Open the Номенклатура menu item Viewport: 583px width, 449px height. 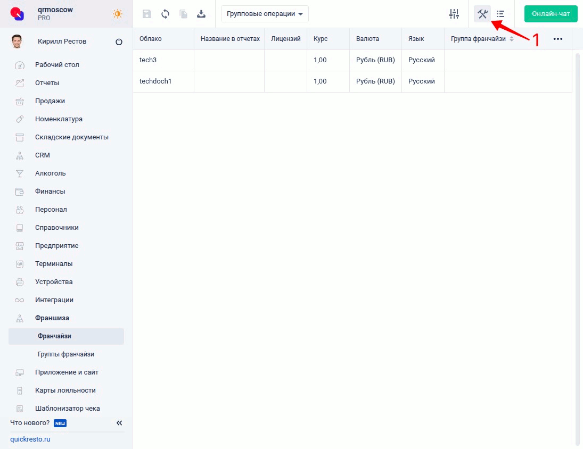click(59, 119)
